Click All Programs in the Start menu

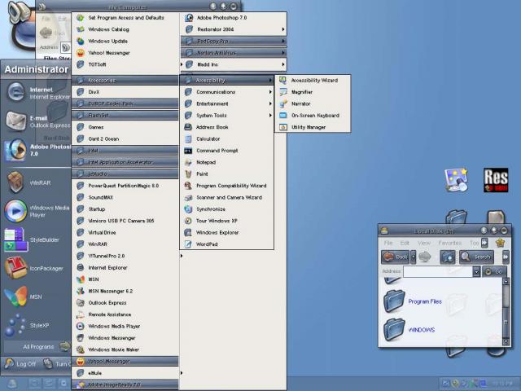38,347
